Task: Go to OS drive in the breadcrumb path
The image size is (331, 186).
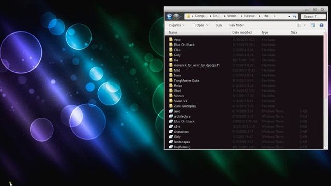Action: coord(217,16)
